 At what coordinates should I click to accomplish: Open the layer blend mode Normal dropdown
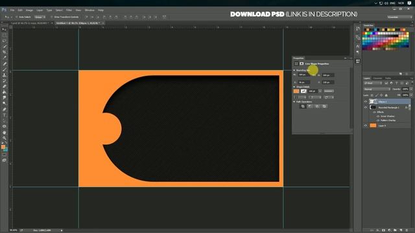coord(377,89)
